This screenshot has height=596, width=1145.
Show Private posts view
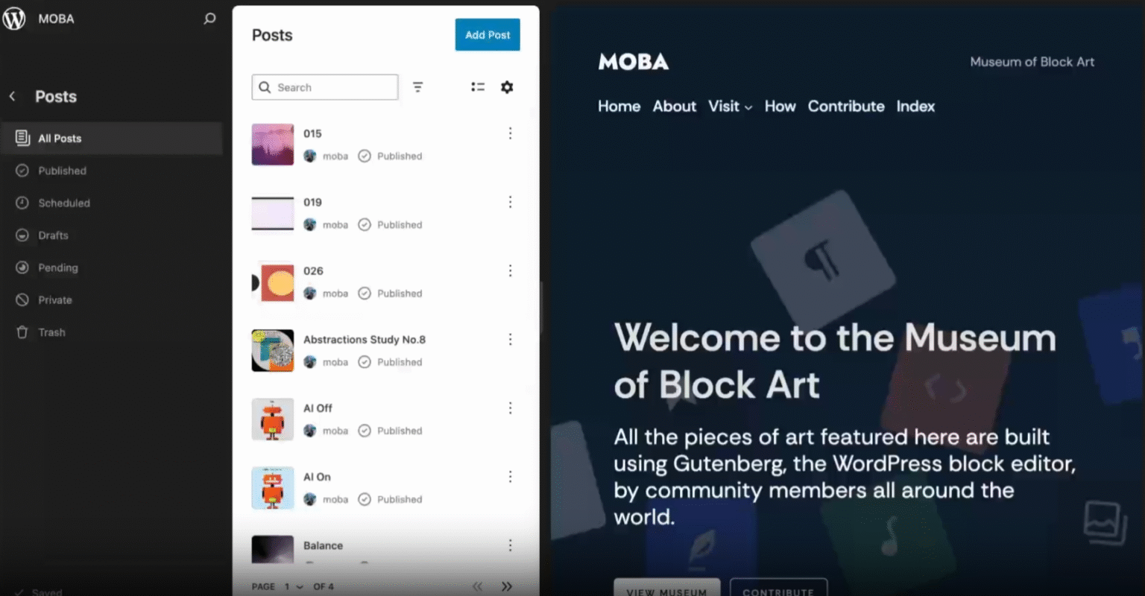point(112,300)
